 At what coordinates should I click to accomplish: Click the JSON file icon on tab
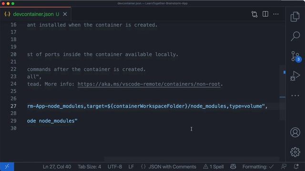point(7,14)
